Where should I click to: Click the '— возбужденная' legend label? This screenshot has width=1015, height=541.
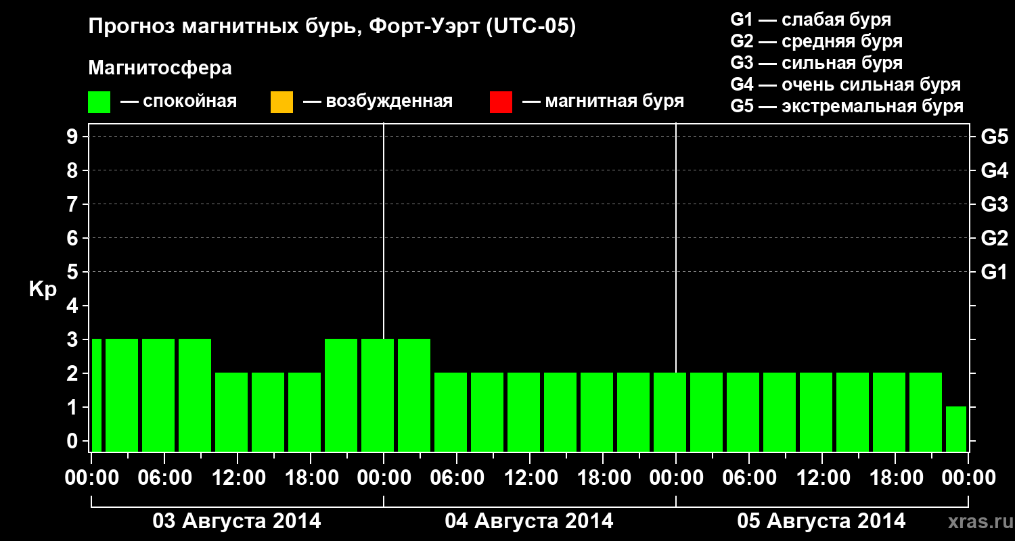[378, 101]
